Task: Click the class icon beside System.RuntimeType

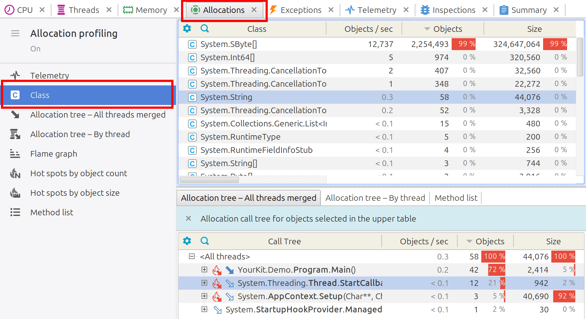Action: pyautogui.click(x=192, y=137)
